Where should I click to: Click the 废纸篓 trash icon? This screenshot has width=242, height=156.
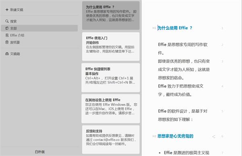(7, 42)
